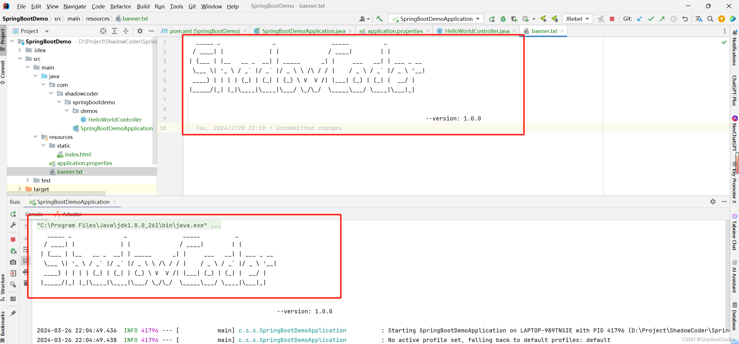Rerun the application from the Run panel

click(x=13, y=214)
